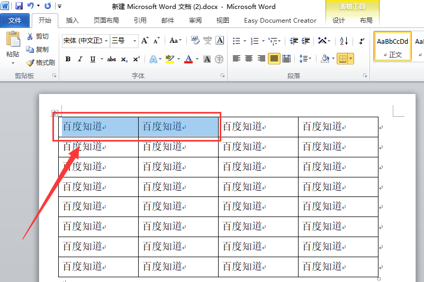This screenshot has height=282, width=424.
Task: Switch to the 引用 (References) tab
Action: (x=140, y=21)
